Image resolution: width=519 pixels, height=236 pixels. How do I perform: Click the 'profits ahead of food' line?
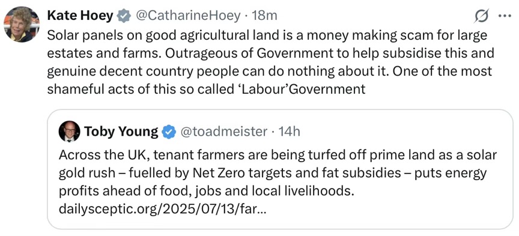coord(206,191)
